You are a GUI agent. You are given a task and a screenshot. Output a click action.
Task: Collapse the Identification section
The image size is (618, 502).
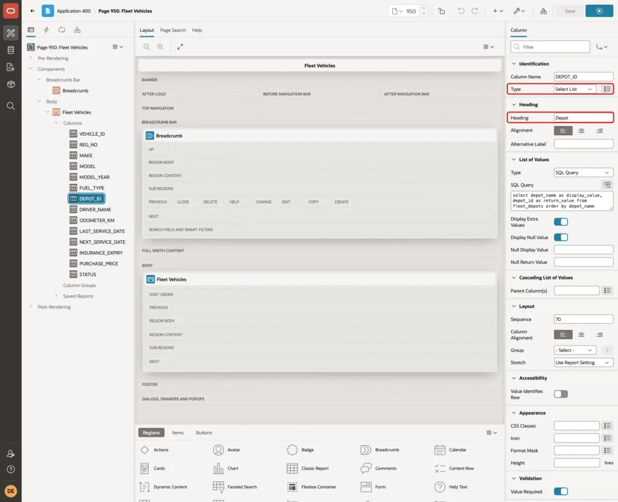click(514, 64)
